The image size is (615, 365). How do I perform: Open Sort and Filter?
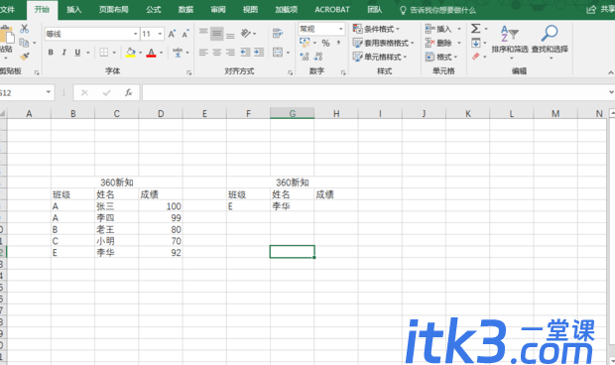tap(510, 43)
